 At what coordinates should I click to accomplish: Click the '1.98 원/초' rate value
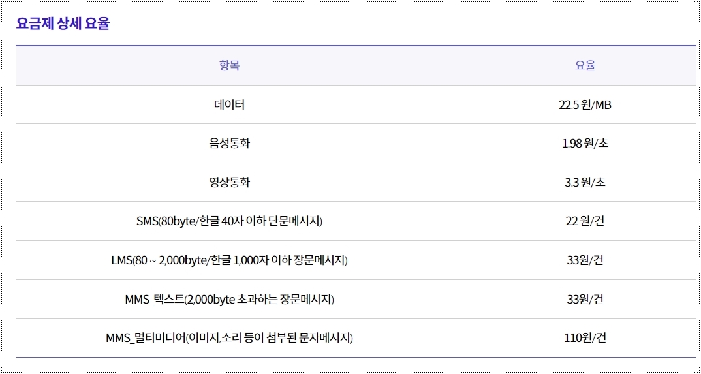pyautogui.click(x=585, y=144)
